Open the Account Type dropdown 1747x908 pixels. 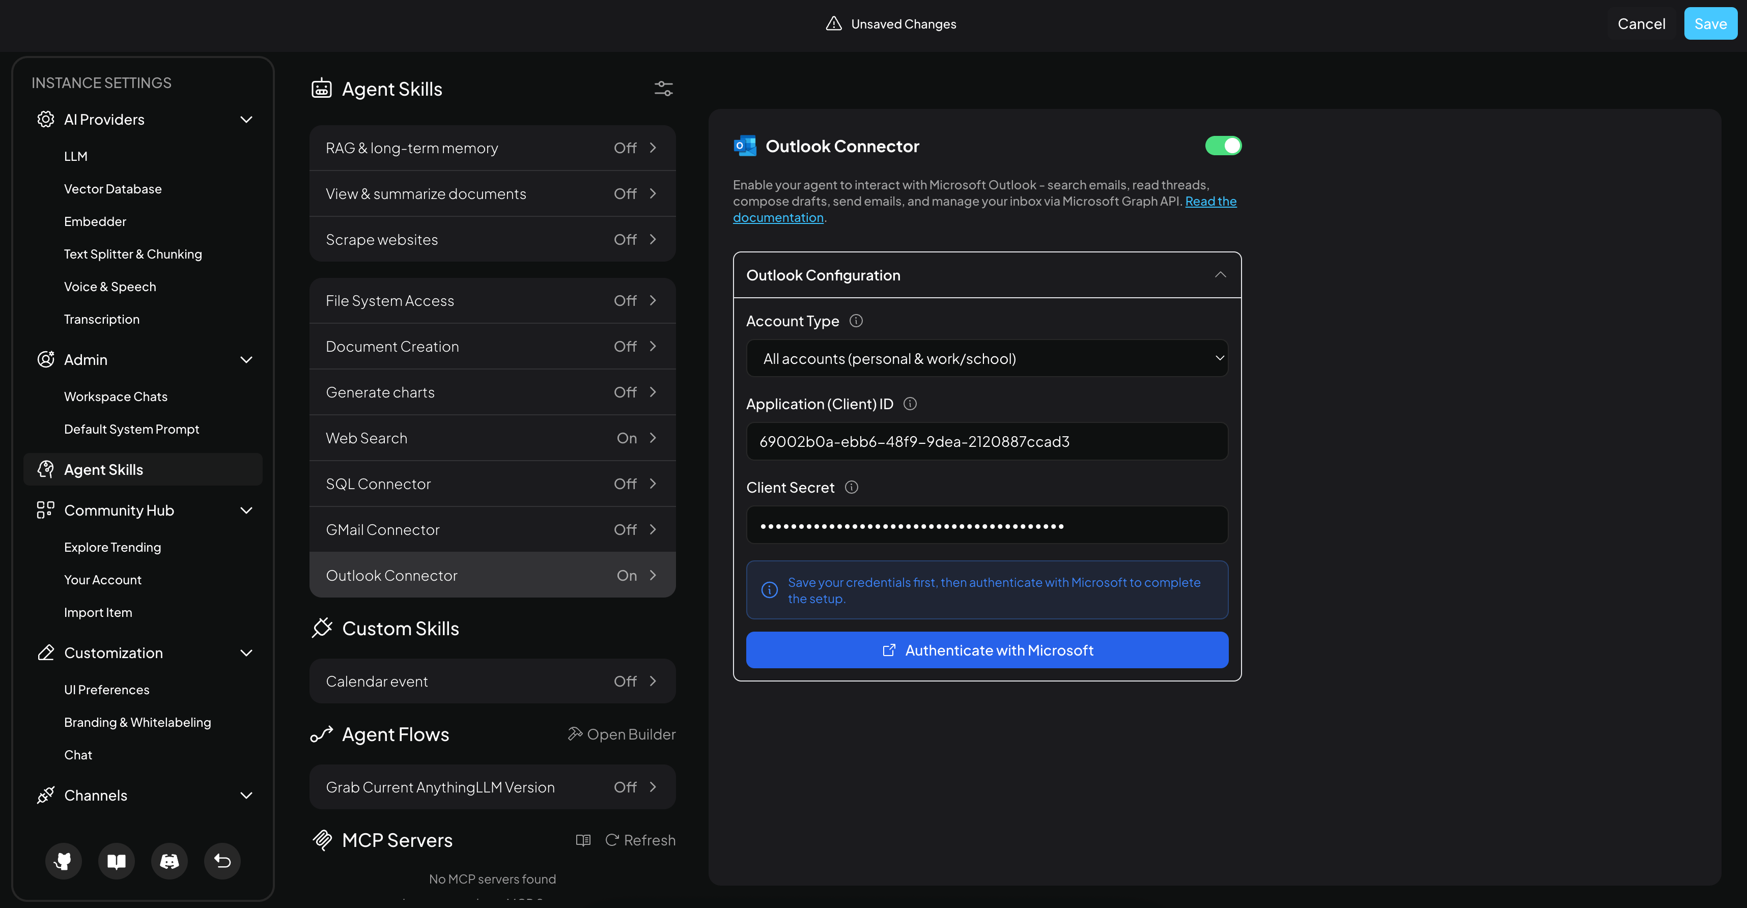(x=987, y=358)
